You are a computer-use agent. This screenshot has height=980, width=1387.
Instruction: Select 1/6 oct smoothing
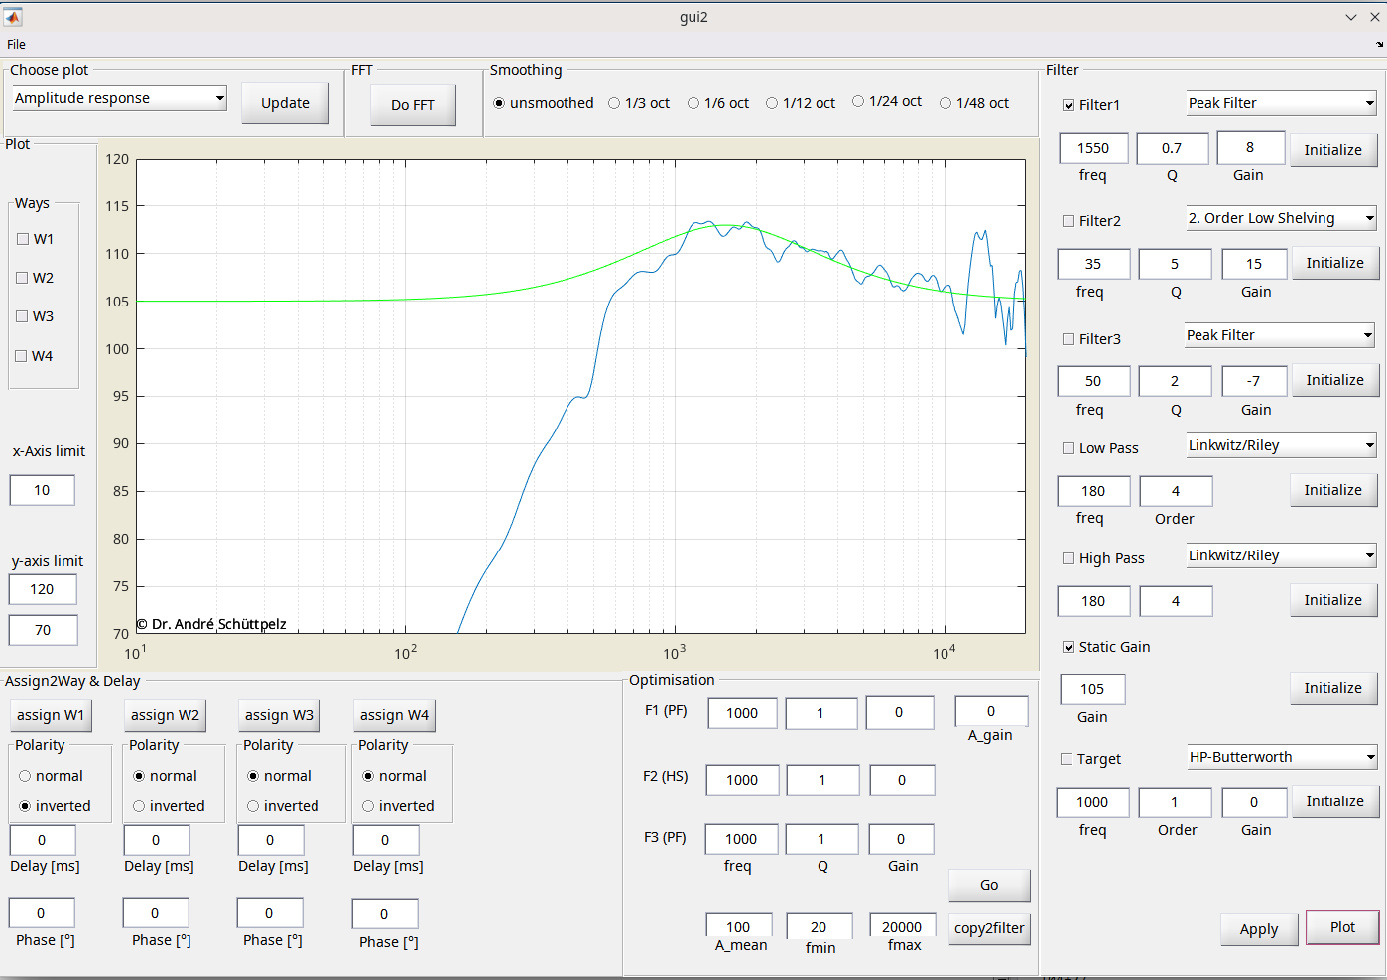click(x=718, y=103)
